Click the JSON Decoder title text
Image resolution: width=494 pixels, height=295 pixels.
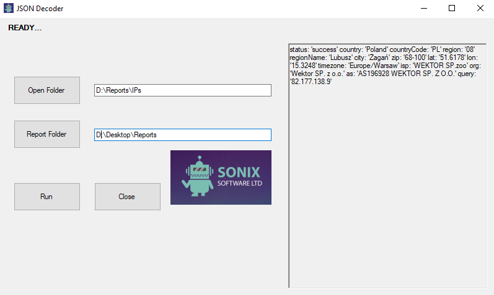tap(40, 9)
